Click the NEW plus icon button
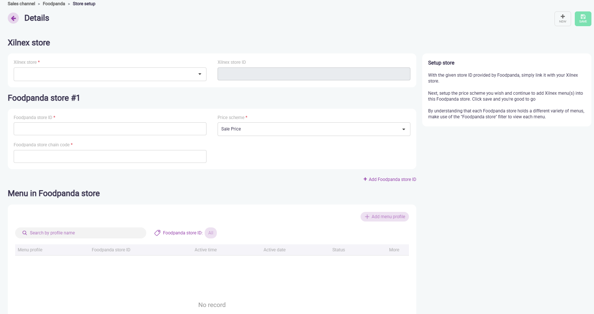 pyautogui.click(x=563, y=17)
